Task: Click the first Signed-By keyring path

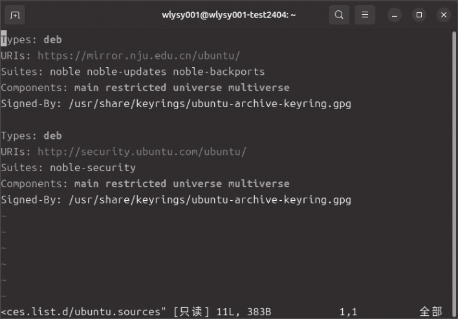Action: (209, 103)
